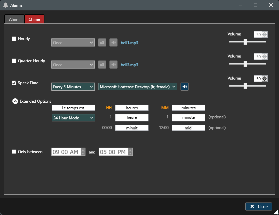
Task: Open the 24 Hour Mode dropdown
Action: coord(73,118)
